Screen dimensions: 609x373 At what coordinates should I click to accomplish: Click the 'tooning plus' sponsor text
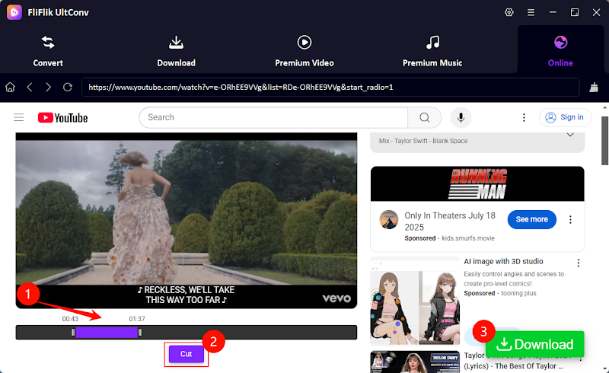point(518,293)
